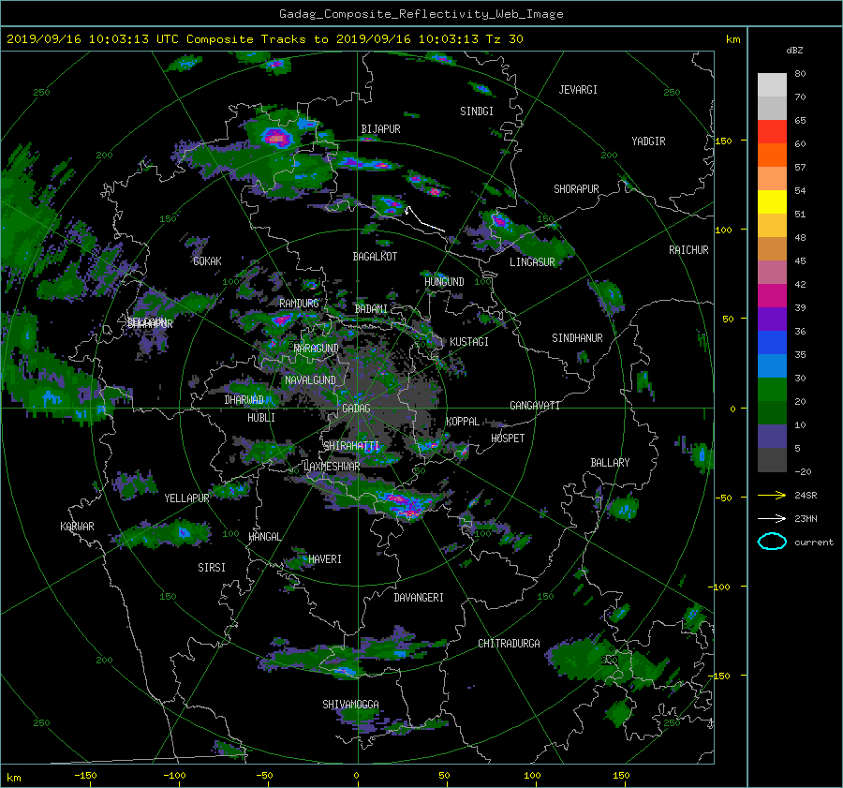
Task: Select the magenta 39-42 dBZ swatch
Action: 772,296
